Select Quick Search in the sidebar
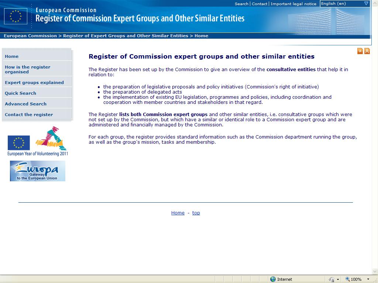This screenshot has height=283, width=378. pos(20,93)
